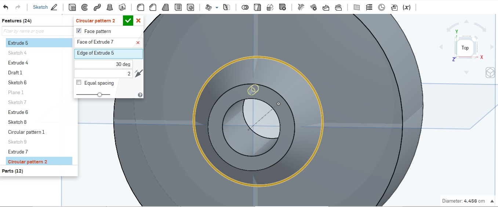
Task: Select the Loft tool icon
Action: (x=109, y=7)
